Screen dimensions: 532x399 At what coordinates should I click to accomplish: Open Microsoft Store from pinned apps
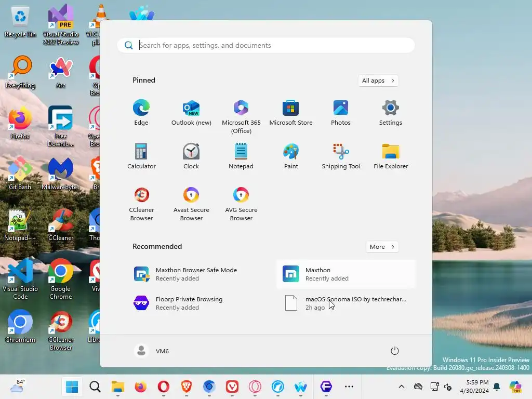click(x=291, y=113)
